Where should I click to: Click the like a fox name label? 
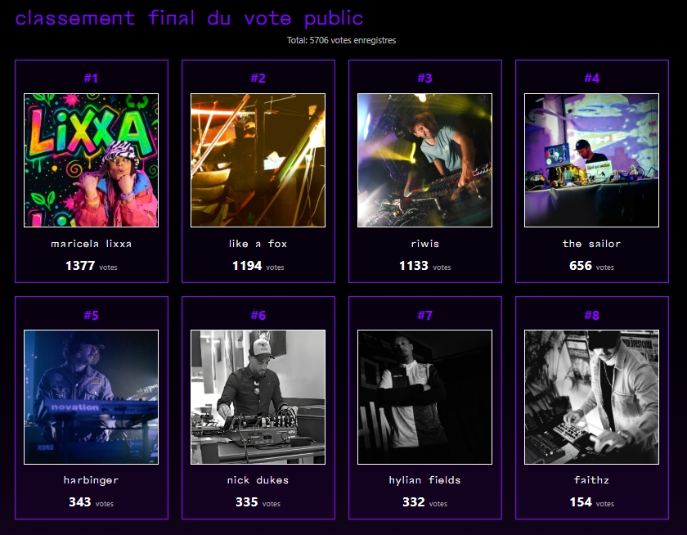(258, 244)
